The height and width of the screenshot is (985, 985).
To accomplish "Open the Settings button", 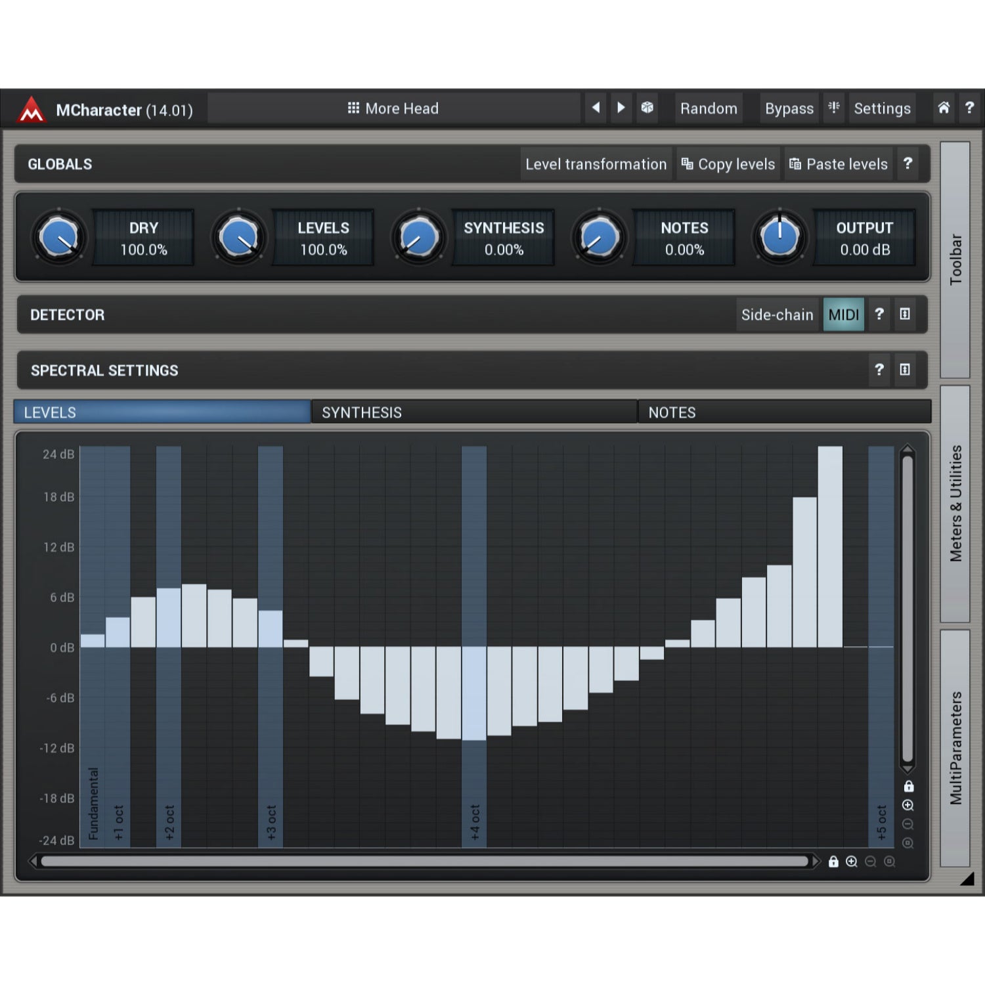I will [x=882, y=108].
